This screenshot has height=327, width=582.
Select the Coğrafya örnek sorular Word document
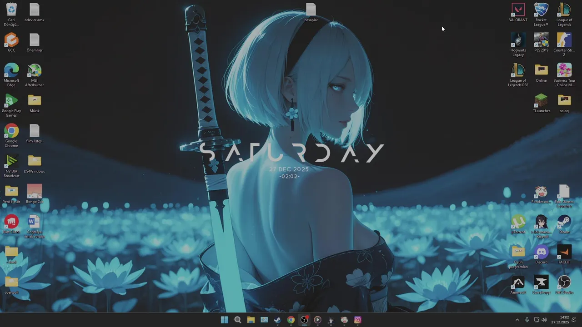pos(35,227)
